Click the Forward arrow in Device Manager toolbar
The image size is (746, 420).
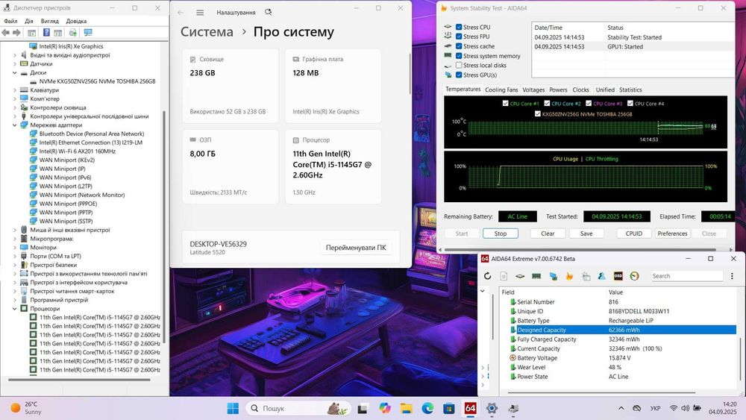[x=16, y=32]
